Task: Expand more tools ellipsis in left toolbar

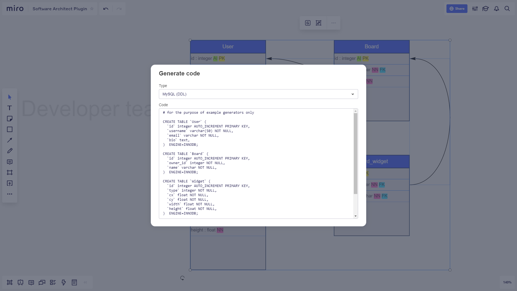Action: [x=10, y=194]
